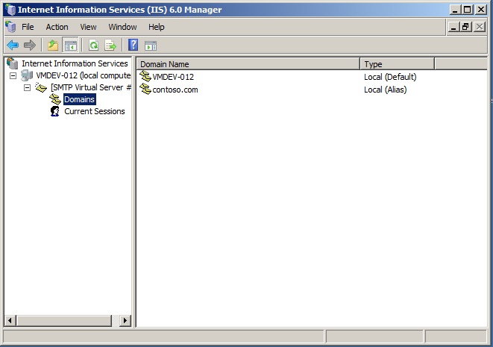Sort by the Domain Name column header

point(248,64)
